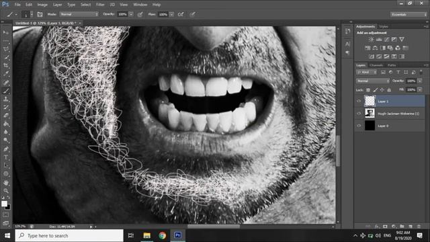Add a Vibrance adjustment
The height and width of the screenshot is (242, 430).
(x=402, y=40)
